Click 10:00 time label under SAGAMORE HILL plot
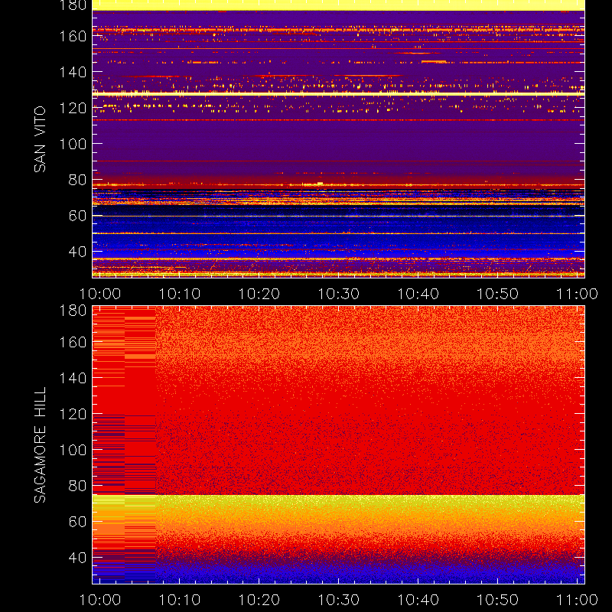The image size is (612, 612). click(x=100, y=600)
